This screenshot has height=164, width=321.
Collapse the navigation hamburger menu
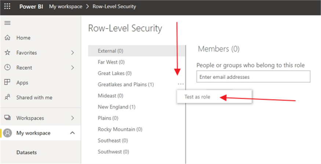tap(7, 23)
